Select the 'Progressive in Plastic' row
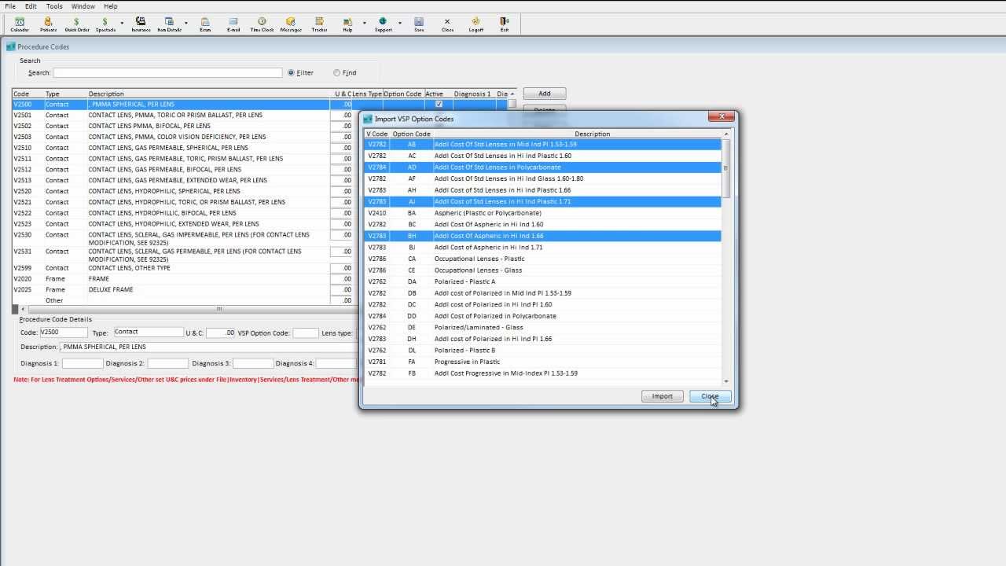Viewport: 1006px width, 566px height. pos(543,362)
